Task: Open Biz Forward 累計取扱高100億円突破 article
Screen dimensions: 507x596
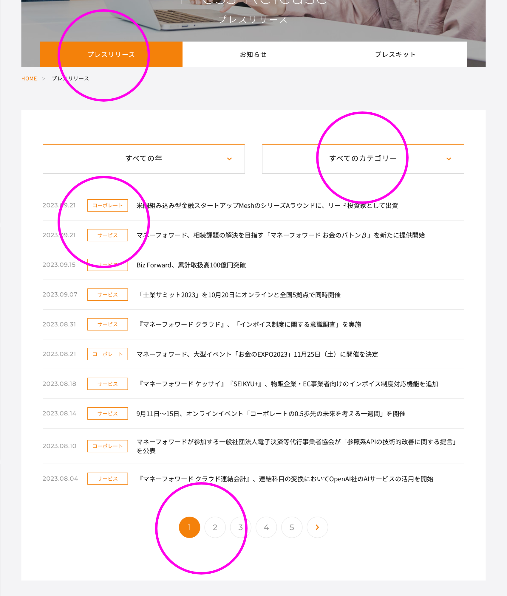Action: 191,265
